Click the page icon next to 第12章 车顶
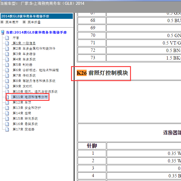The width and height of the screenshot is (181, 181). [7, 102]
